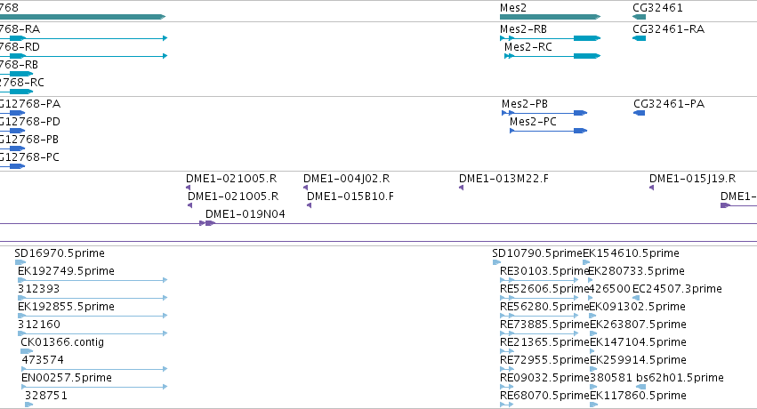Open the RE56280.5prime EST label
This screenshot has height=409, width=757.
click(545, 308)
